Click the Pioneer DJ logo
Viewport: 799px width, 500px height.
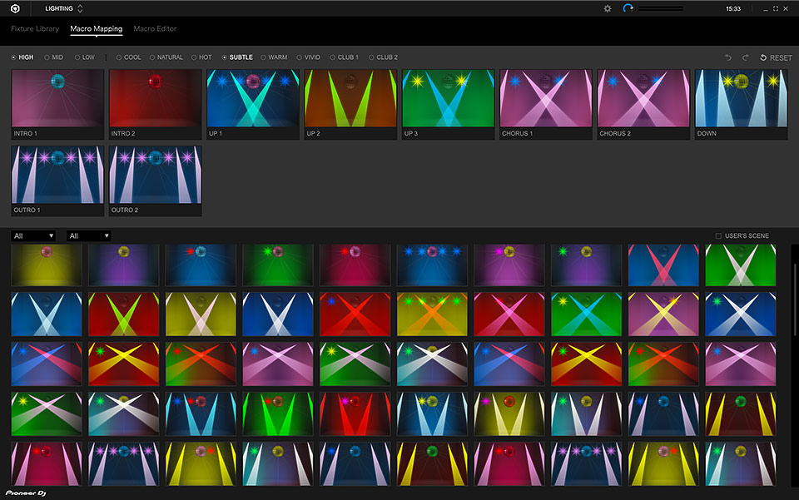point(25,492)
